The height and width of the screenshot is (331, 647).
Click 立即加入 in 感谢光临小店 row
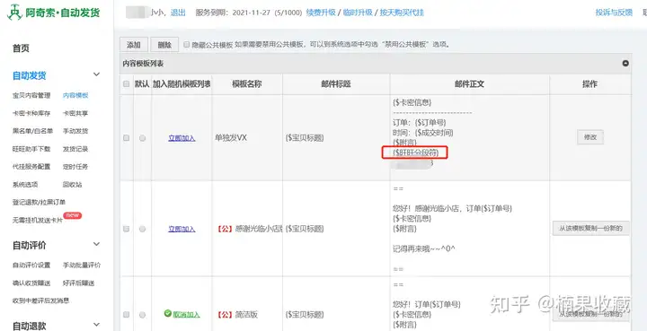point(182,229)
